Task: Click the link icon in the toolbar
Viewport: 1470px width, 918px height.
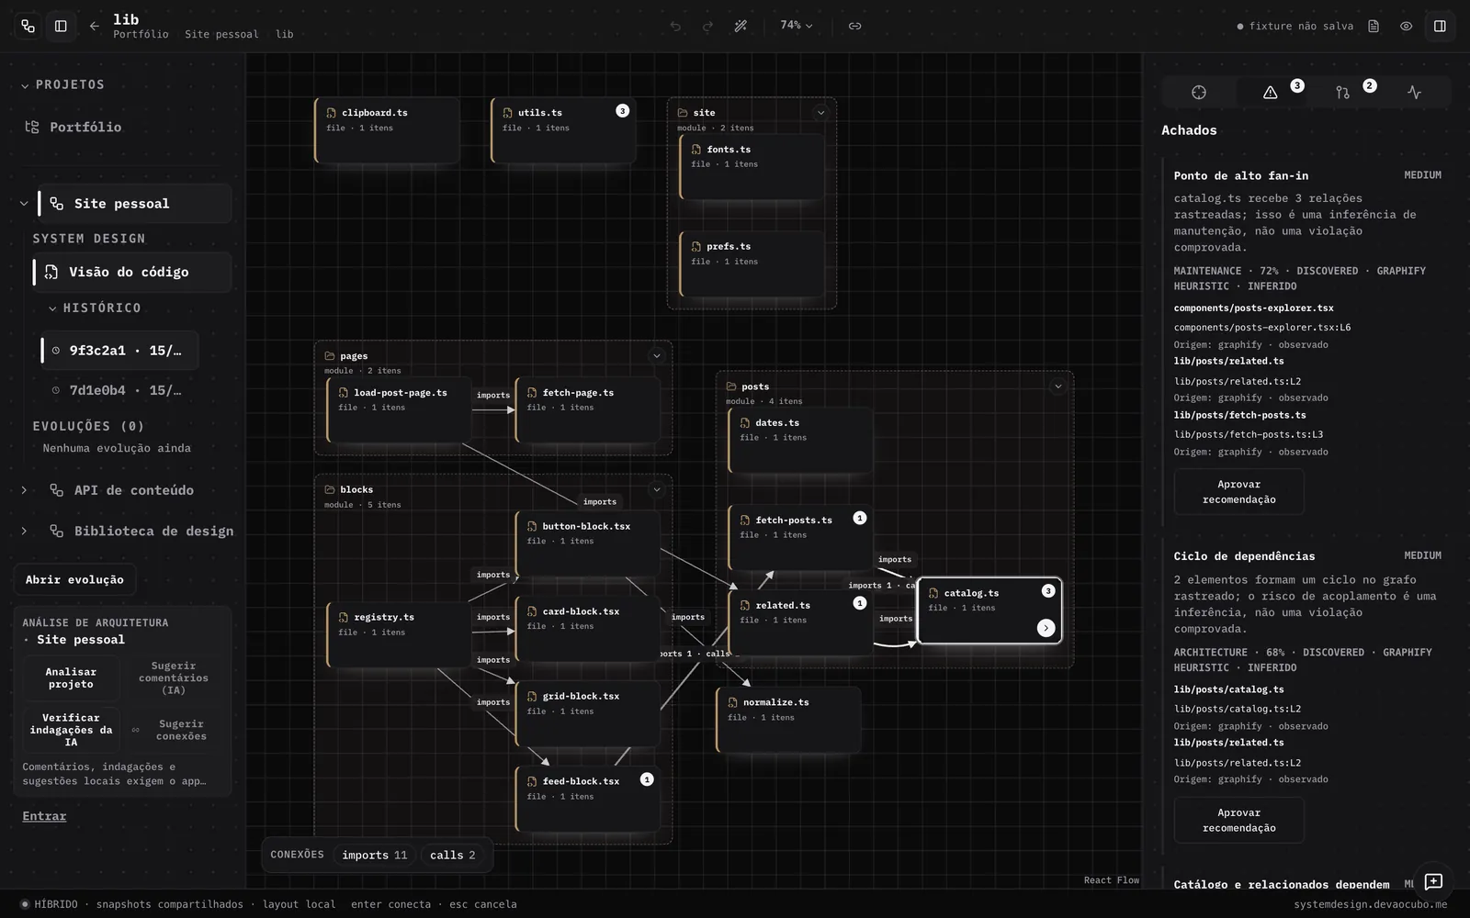Action: click(854, 27)
